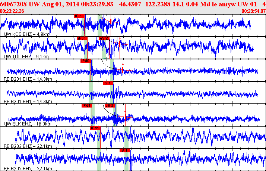
Task: Click the UW ELK EHZ station label
Action: tap(28, 124)
